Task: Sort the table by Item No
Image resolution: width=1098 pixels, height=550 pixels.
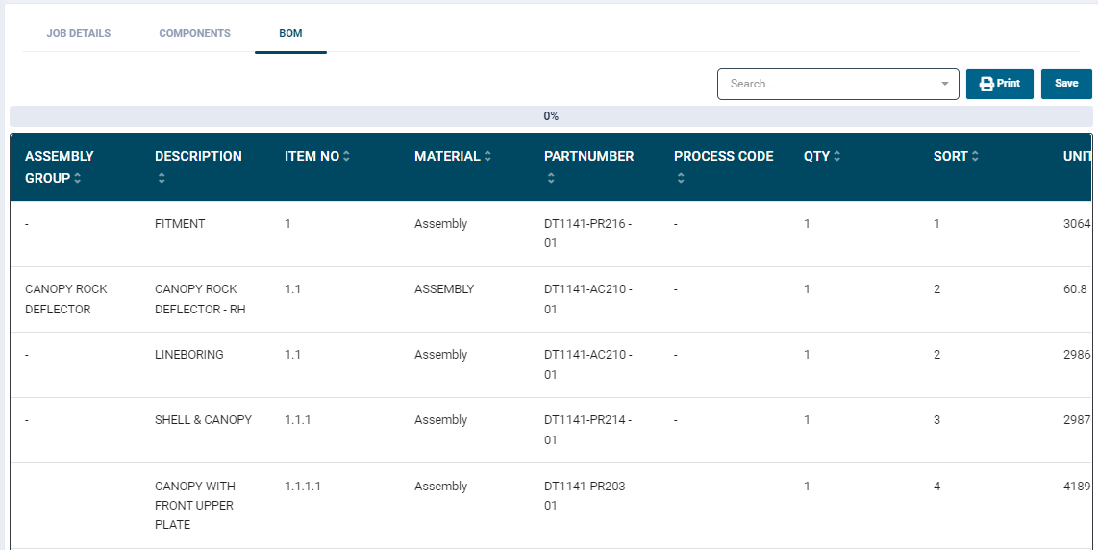Action: 346,157
